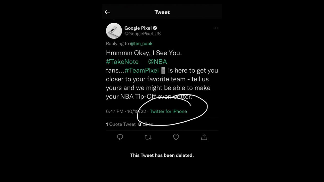324x182 pixels.
Task: Go back using the back arrow
Action: coord(107,12)
